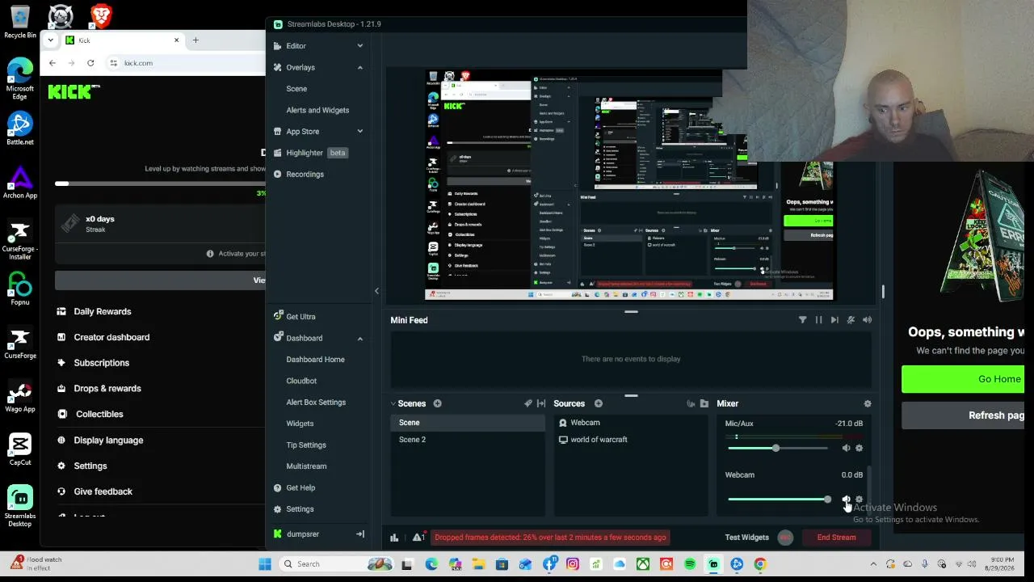Click the Windows Start button

click(x=265, y=564)
